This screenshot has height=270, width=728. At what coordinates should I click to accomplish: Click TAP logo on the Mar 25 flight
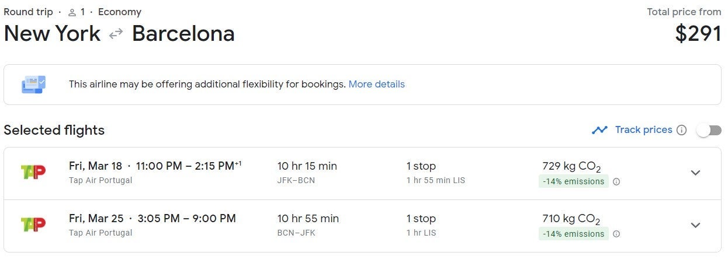coord(33,225)
